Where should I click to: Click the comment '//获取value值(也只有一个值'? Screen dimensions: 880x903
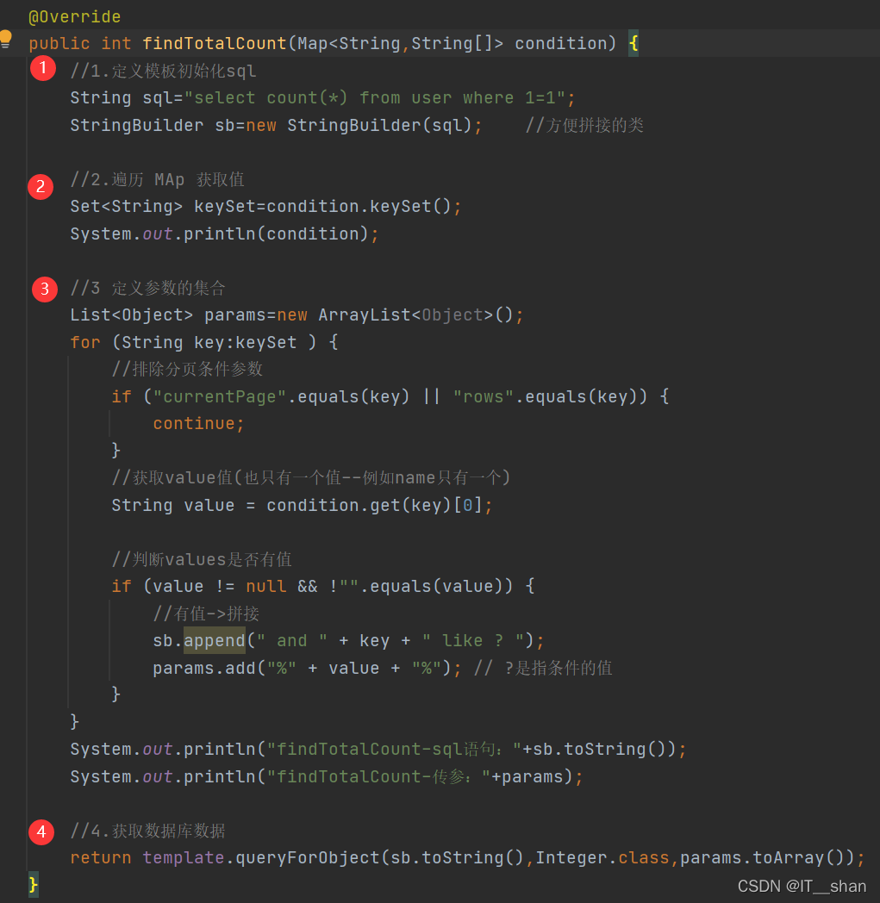tap(311, 478)
